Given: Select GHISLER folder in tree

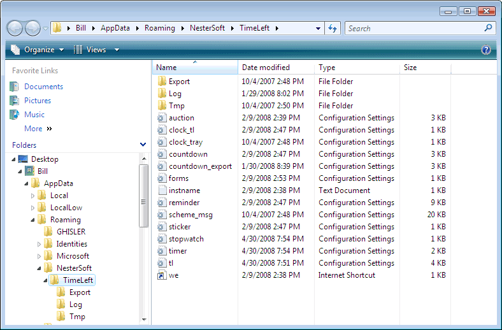Looking at the screenshot, I should click(71, 232).
